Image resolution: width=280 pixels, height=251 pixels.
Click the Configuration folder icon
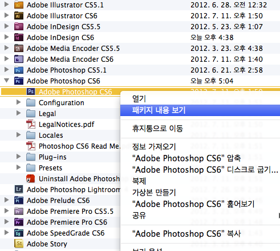tap(31, 102)
